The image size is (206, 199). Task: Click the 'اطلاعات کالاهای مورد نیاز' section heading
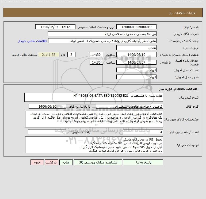(x=179, y=89)
